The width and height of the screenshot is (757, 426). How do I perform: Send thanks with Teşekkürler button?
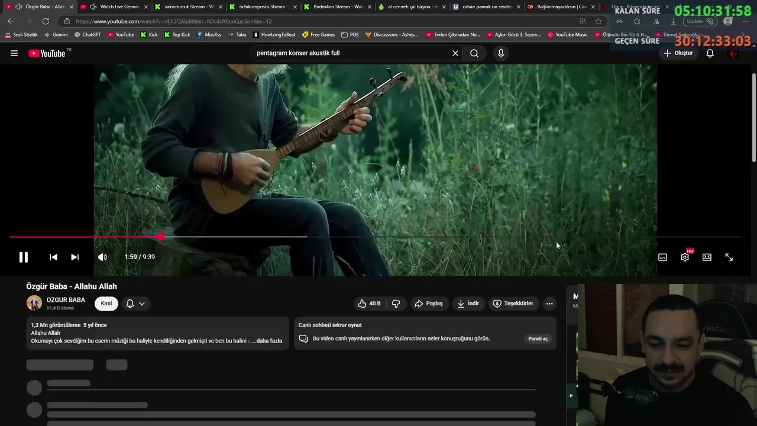pos(513,304)
